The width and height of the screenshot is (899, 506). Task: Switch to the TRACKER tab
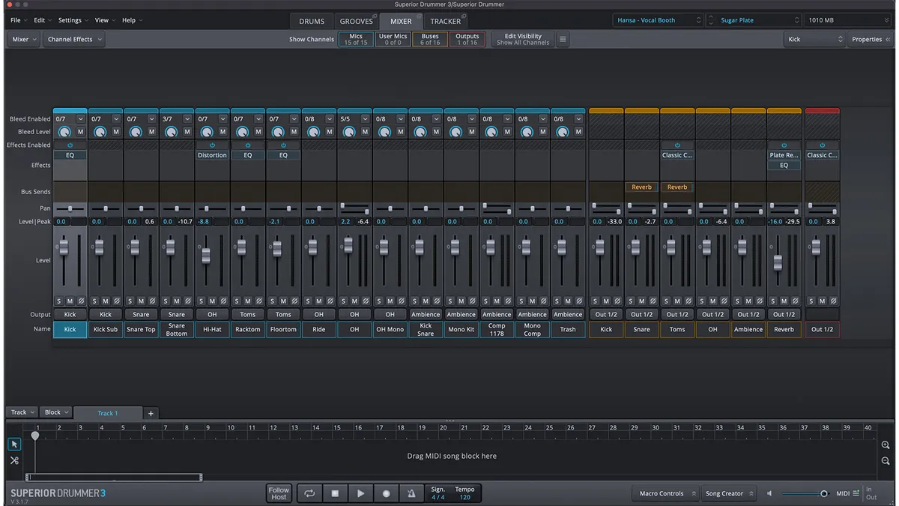pos(446,21)
